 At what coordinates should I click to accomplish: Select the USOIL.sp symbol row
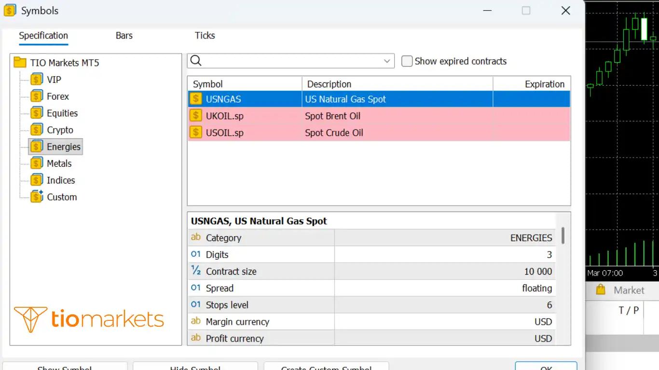[x=379, y=132]
